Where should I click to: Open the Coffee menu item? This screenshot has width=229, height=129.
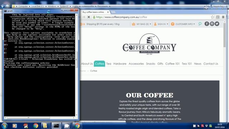[x=99, y=64]
